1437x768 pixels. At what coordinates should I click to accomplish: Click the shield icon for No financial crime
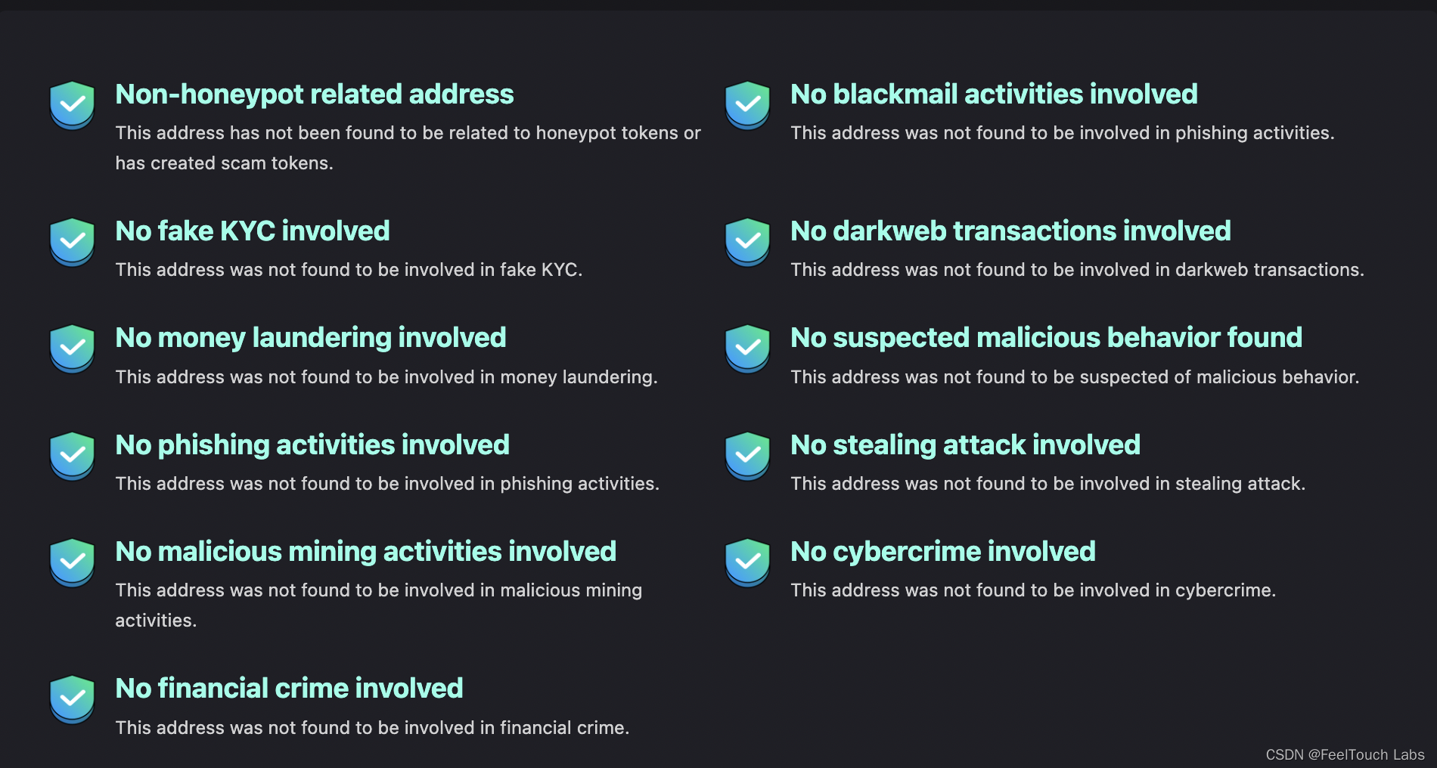72,699
